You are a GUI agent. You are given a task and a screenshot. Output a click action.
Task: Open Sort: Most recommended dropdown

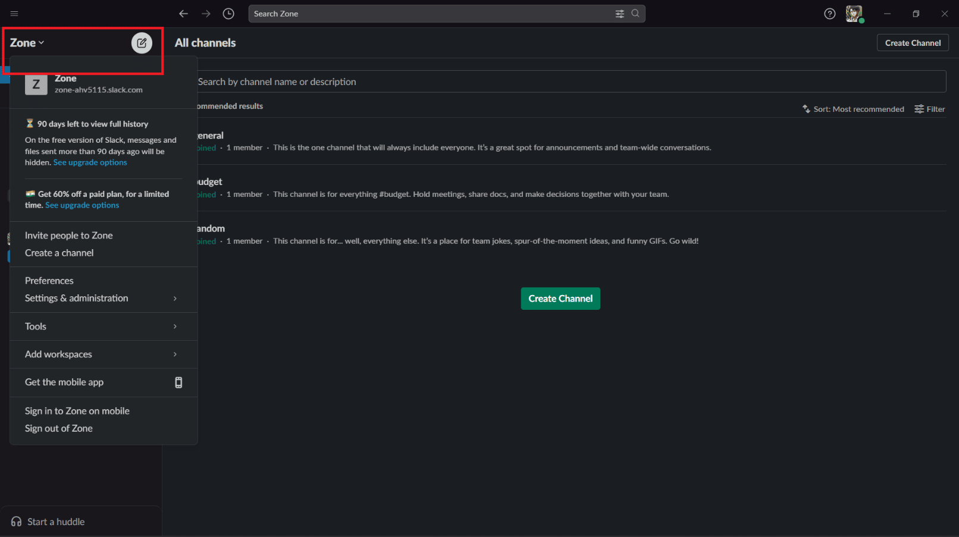pos(853,109)
